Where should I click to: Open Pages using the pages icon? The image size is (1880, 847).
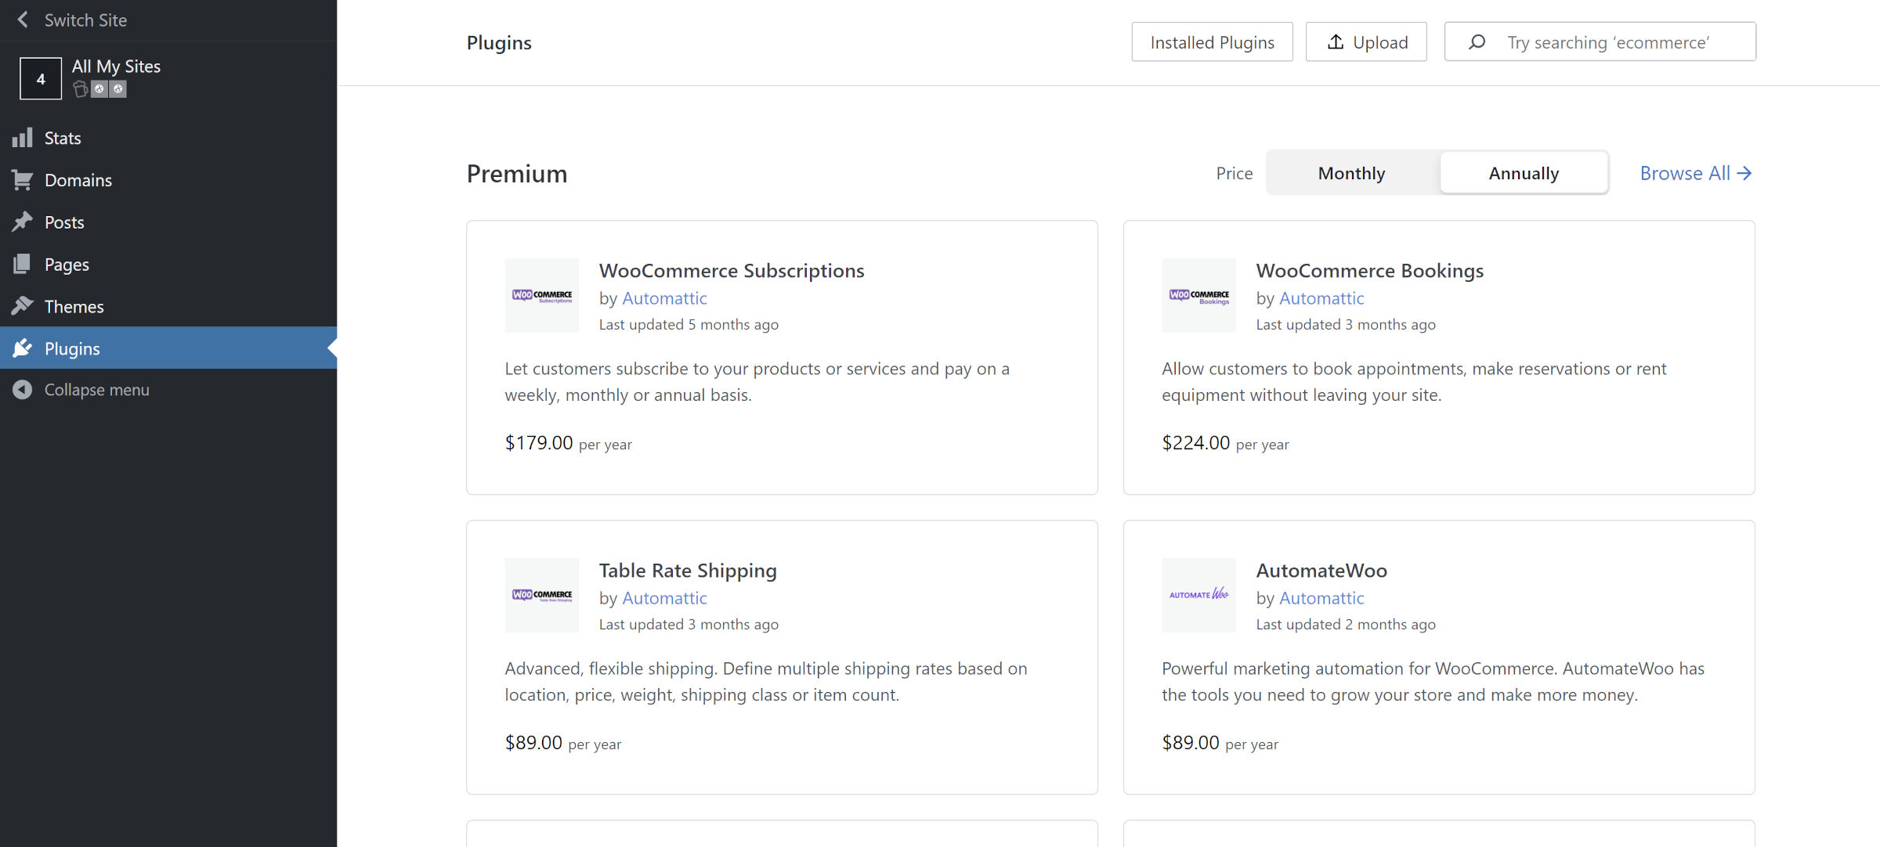pyautogui.click(x=23, y=264)
